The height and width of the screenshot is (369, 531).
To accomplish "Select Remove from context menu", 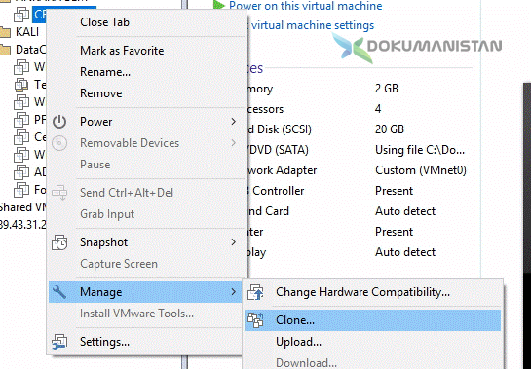I will (x=101, y=93).
